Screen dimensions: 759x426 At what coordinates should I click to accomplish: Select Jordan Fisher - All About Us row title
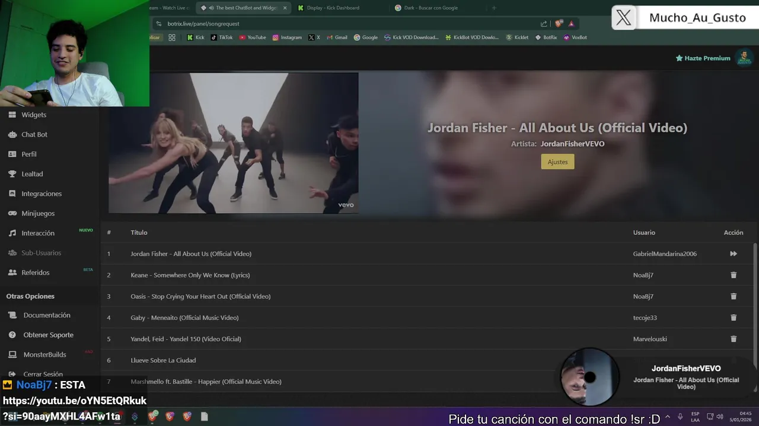coord(191,254)
